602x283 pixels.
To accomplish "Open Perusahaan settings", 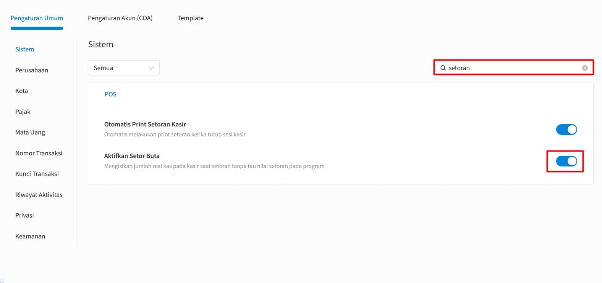I will [32, 70].
